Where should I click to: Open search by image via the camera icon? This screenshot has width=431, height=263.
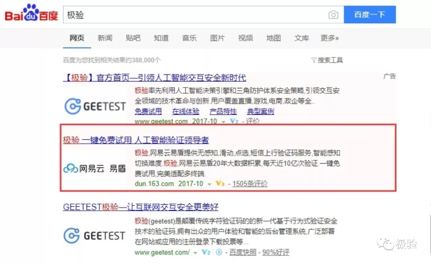click(x=334, y=14)
